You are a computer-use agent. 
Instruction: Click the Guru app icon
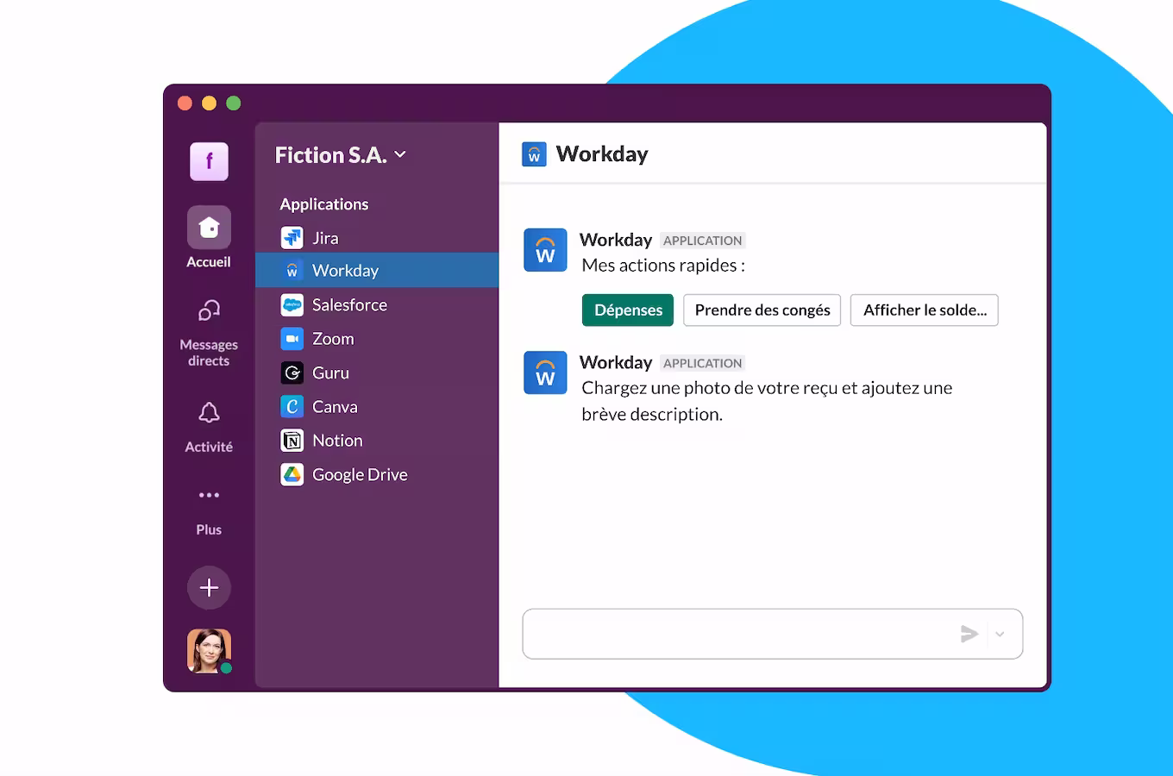292,372
